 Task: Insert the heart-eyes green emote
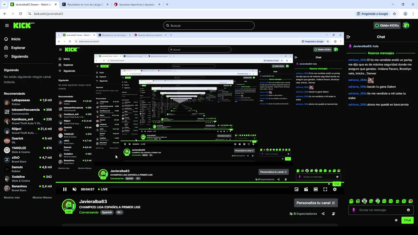click(x=411, y=201)
